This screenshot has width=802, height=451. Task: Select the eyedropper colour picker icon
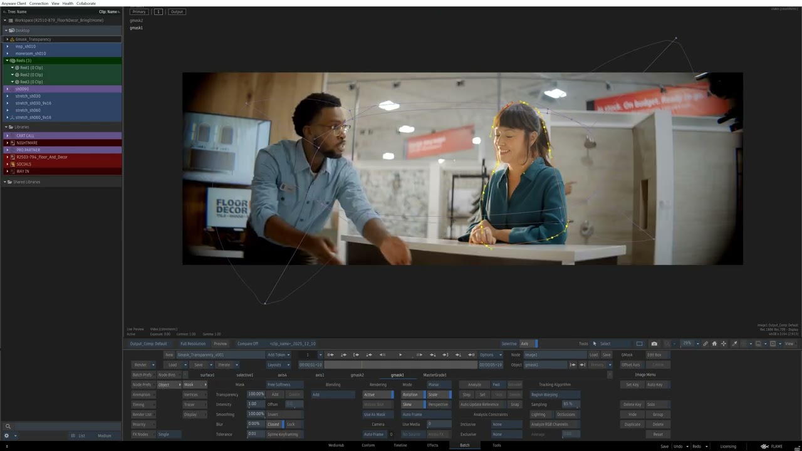[735, 343]
